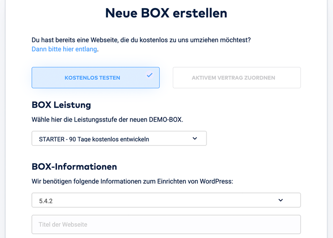Open the STARTER performance level dropdown
333x238 pixels.
pyautogui.click(x=119, y=139)
